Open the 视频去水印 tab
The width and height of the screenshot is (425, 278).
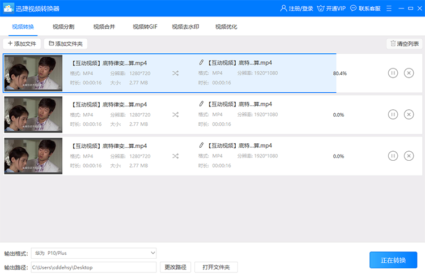click(185, 27)
